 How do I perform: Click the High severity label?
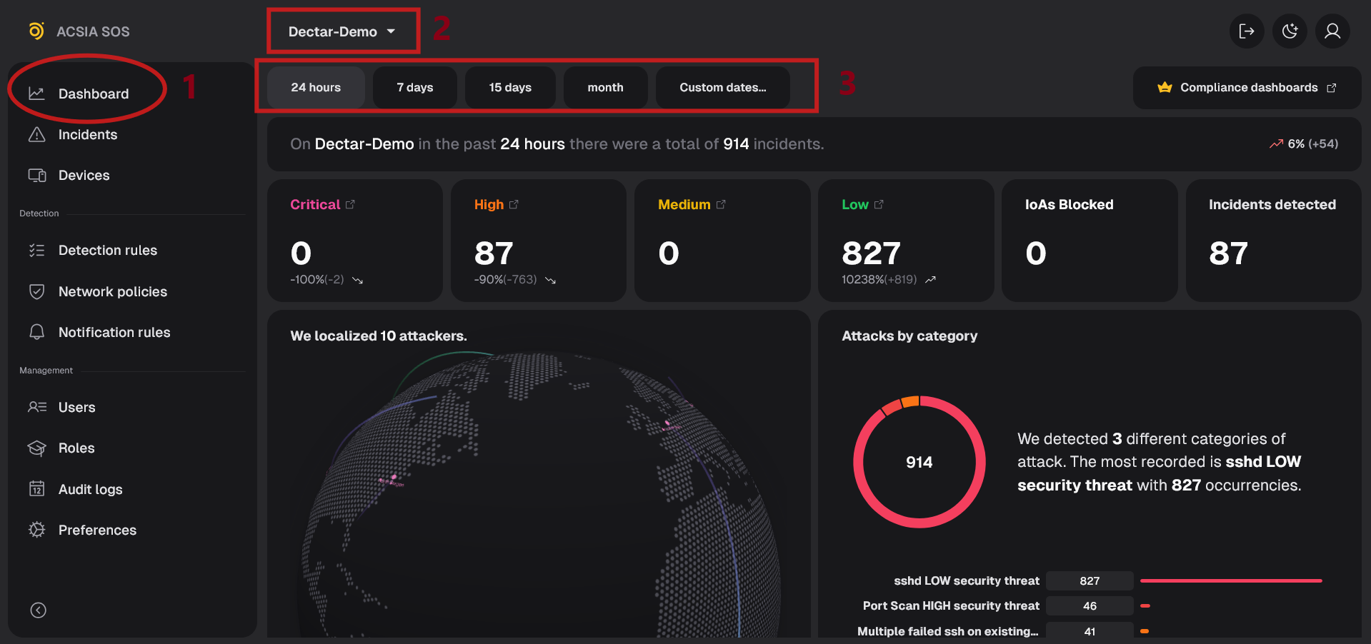[489, 204]
